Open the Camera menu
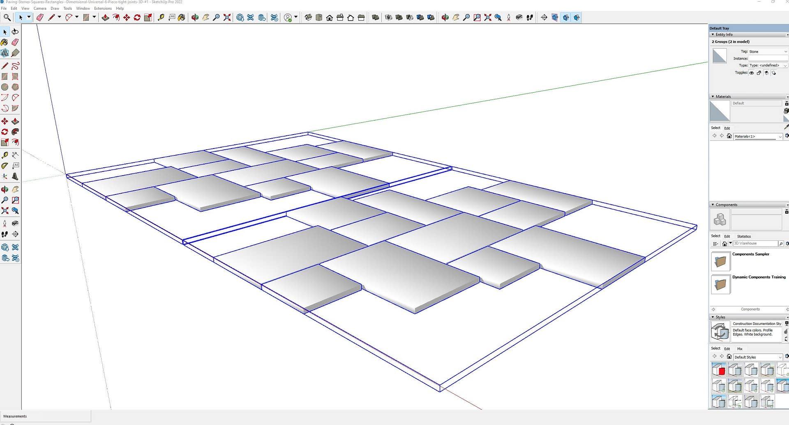789x425 pixels. click(x=40, y=8)
